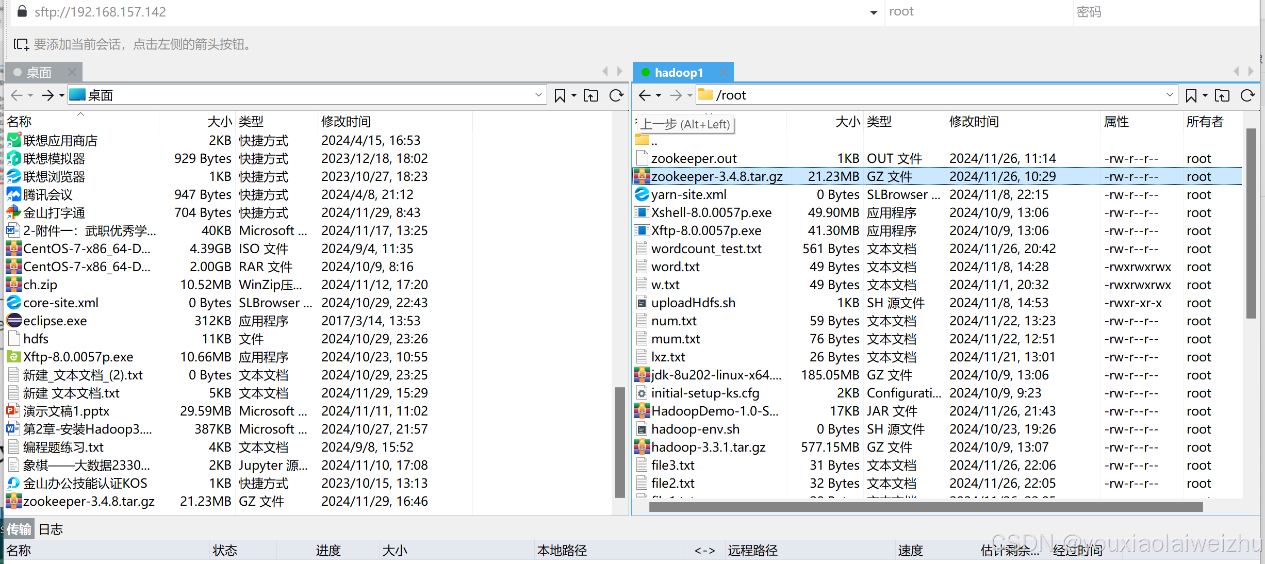Select the hadoop1 session tab
This screenshot has width=1265, height=564.
tap(678, 73)
